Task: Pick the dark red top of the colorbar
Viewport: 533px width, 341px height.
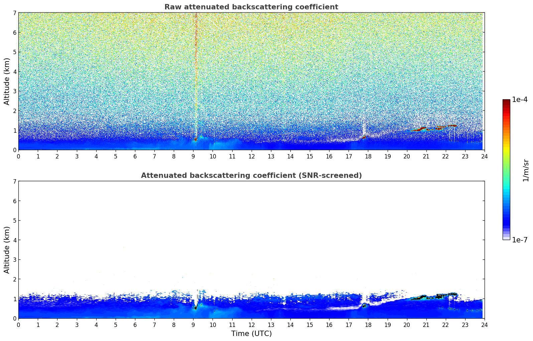Action: [506, 101]
